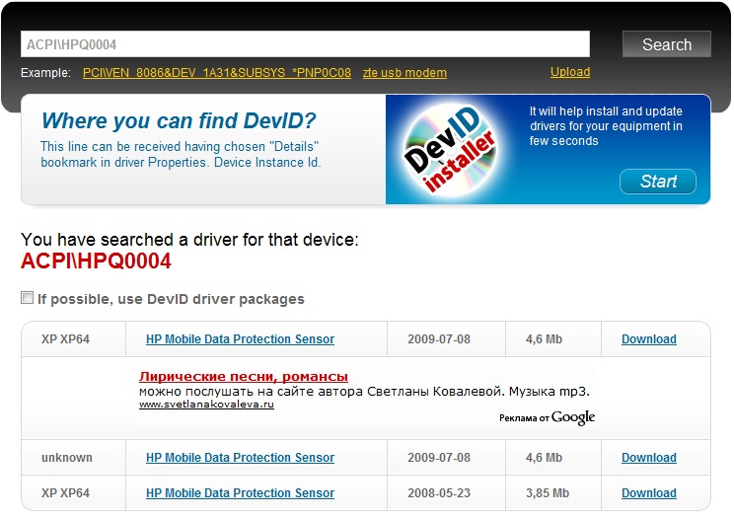
Task: Click the 'Example:' label
Action: (45, 73)
